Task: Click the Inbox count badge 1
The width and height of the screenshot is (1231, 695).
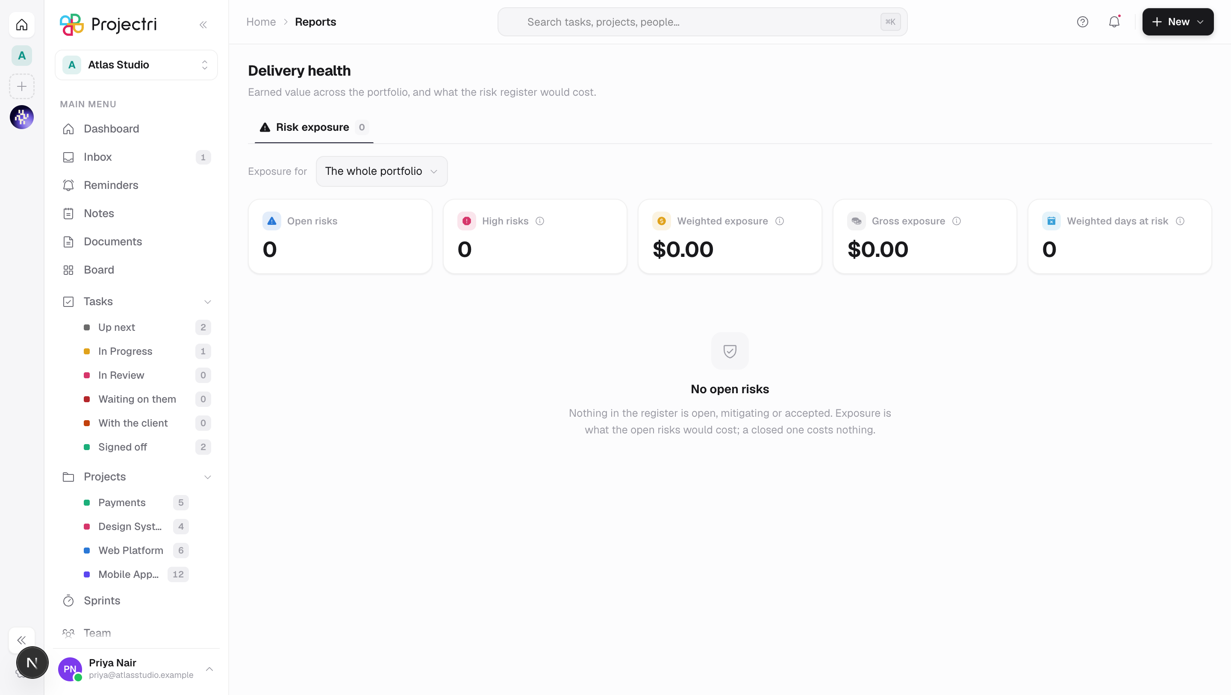Action: (x=203, y=157)
